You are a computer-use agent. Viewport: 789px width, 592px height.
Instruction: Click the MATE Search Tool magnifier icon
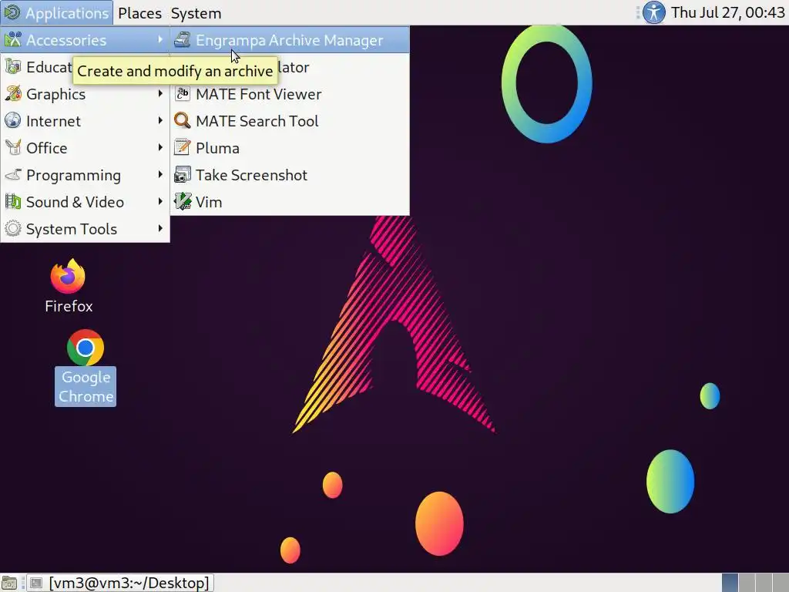[182, 121]
